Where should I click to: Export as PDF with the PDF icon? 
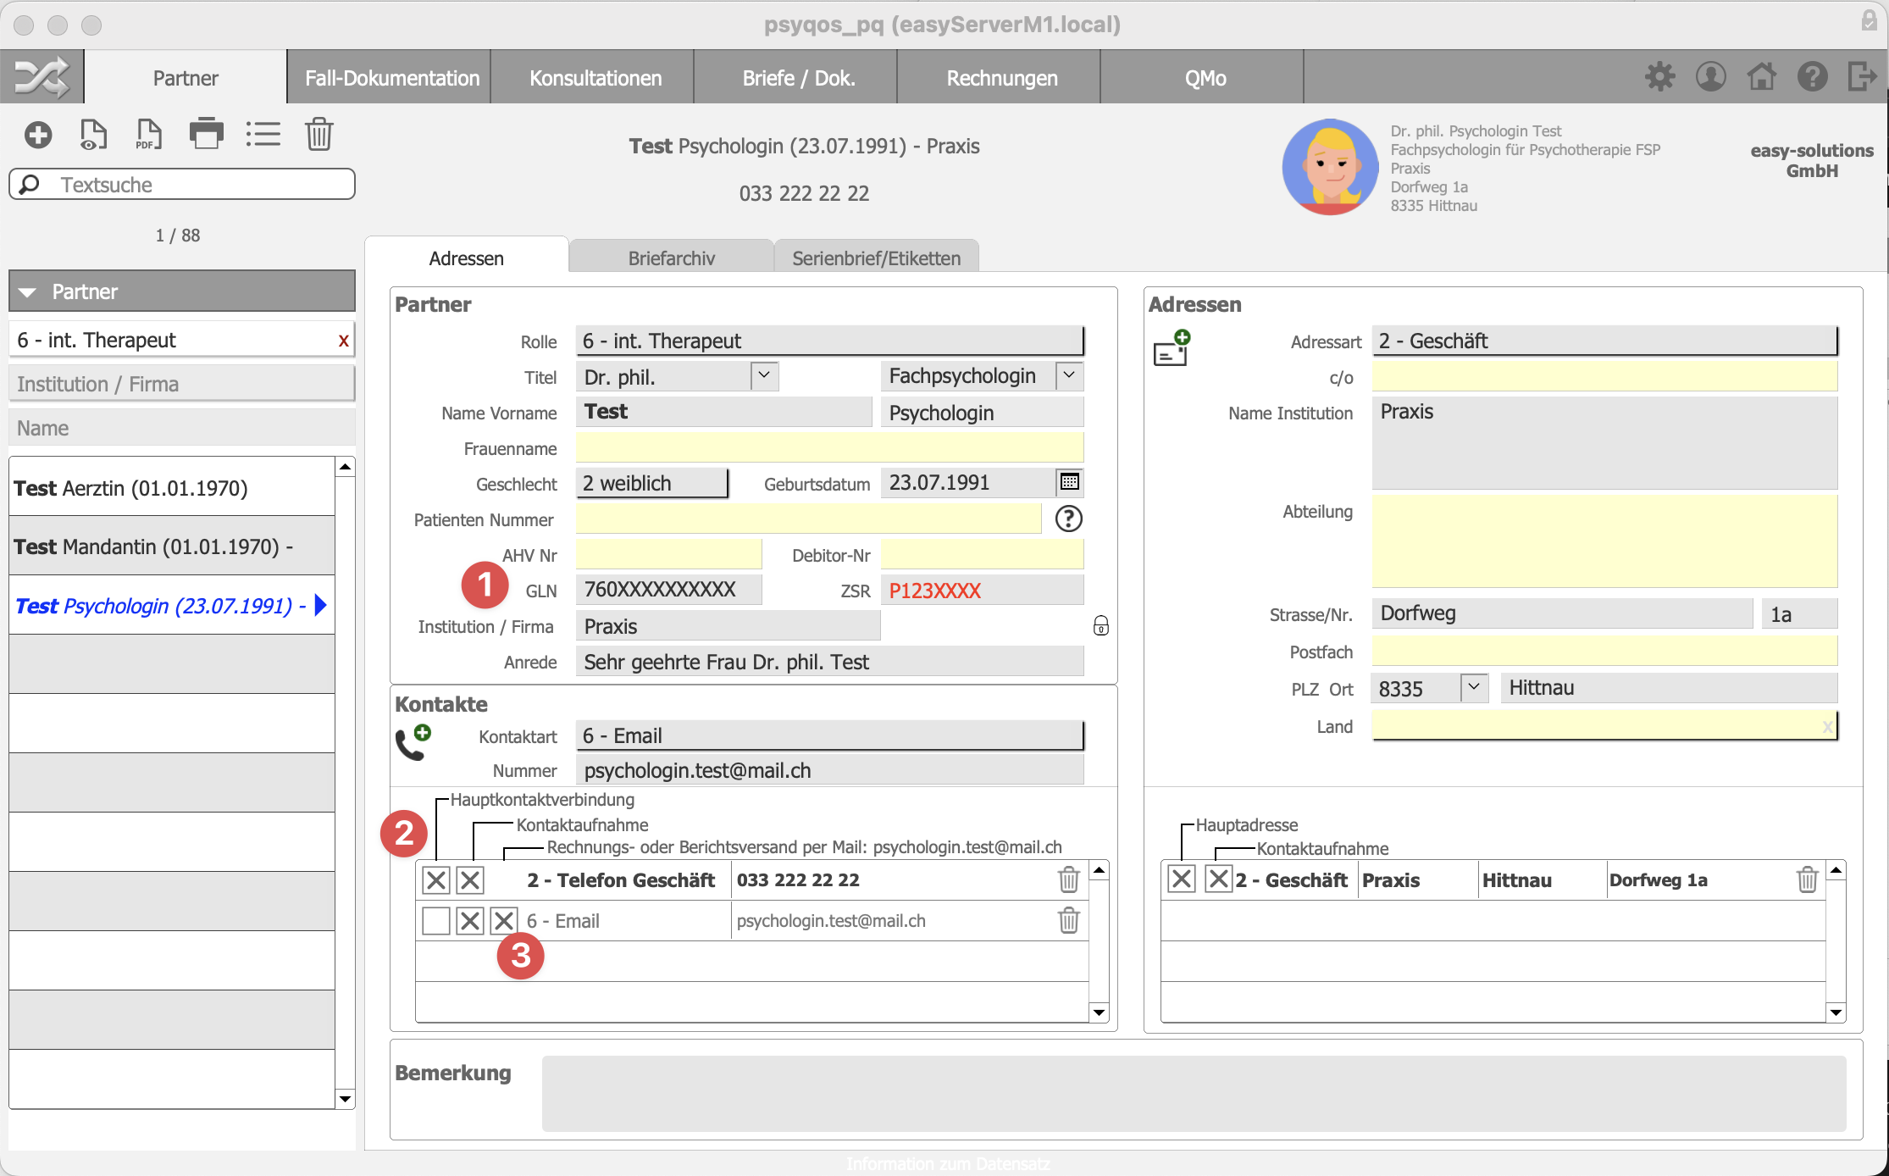149,134
